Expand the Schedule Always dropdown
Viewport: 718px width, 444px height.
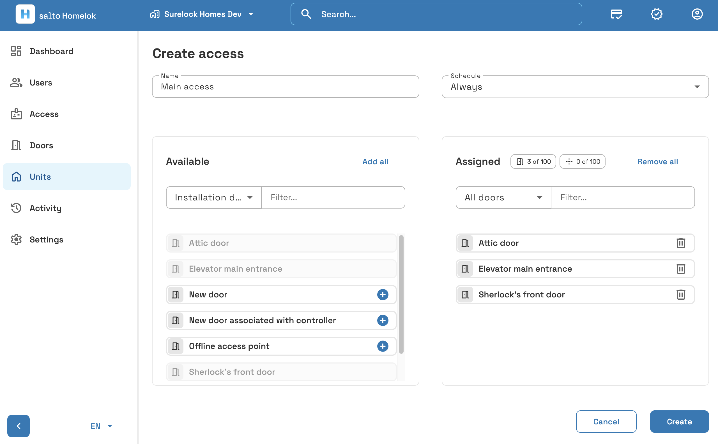click(575, 87)
